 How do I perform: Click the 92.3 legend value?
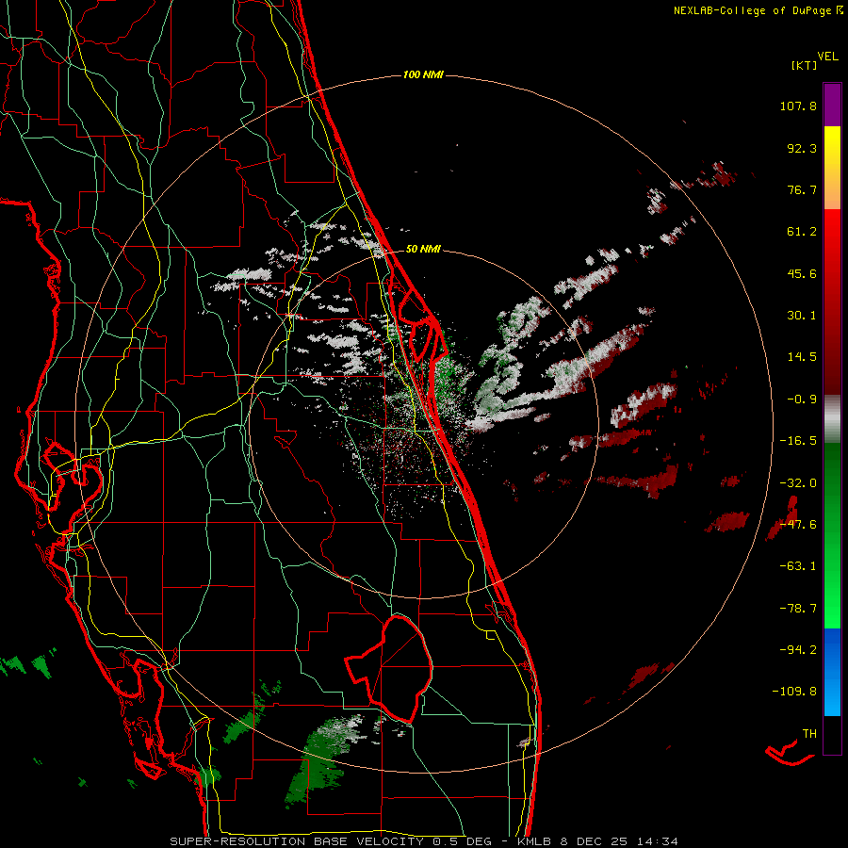802,148
